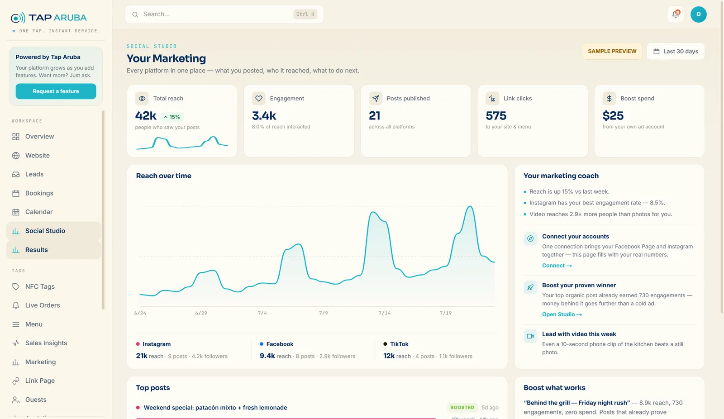The width and height of the screenshot is (724, 419).
Task: Click the Ctrl K shortcut badge
Action: [x=305, y=14]
